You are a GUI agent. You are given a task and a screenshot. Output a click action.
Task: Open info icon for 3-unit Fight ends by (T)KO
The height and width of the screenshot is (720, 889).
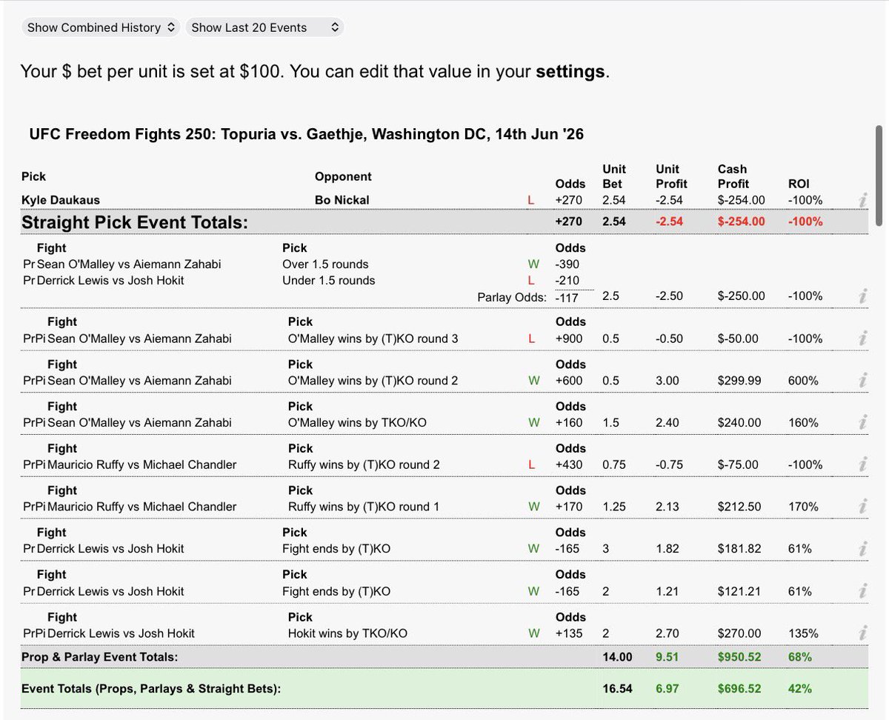(x=863, y=549)
